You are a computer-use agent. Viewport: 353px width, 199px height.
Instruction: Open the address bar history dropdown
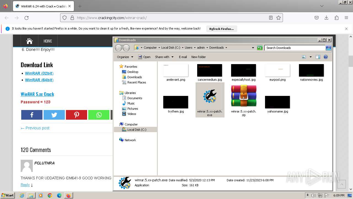point(253,48)
